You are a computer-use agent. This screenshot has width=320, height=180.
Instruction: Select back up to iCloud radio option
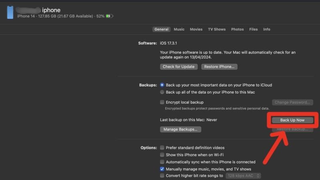pyautogui.click(x=162, y=85)
